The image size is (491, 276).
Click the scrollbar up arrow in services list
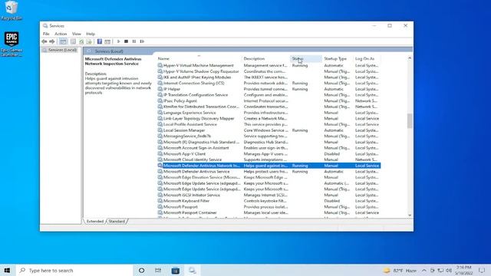click(x=410, y=58)
